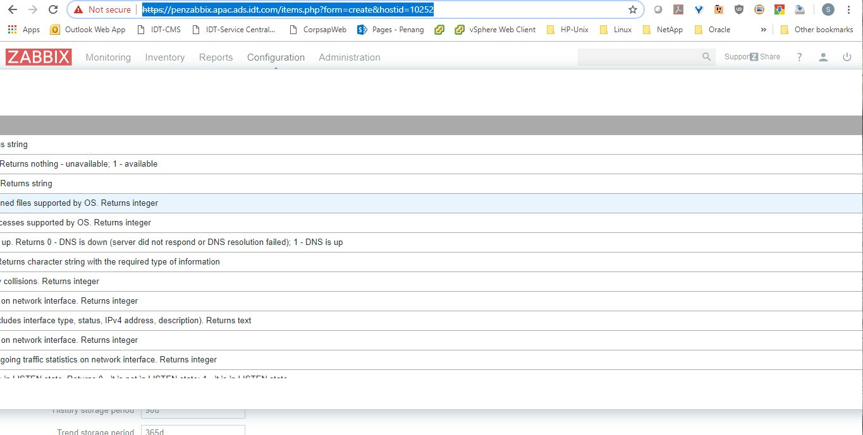The image size is (863, 435).
Task: Open Outlook Web App bookmark
Action: tap(88, 30)
